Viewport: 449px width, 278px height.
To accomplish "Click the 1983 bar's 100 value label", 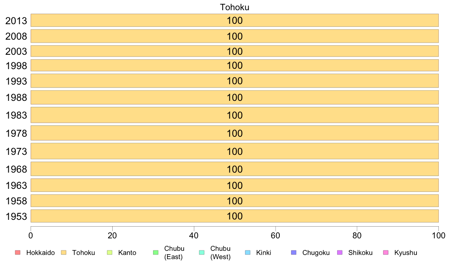I will point(235,115).
